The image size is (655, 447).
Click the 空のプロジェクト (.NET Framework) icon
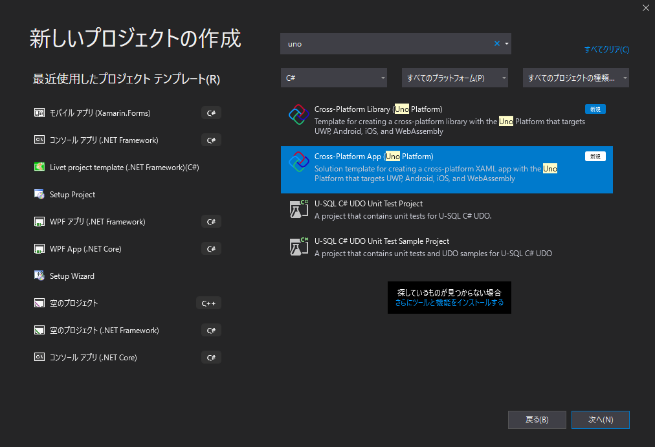click(39, 330)
